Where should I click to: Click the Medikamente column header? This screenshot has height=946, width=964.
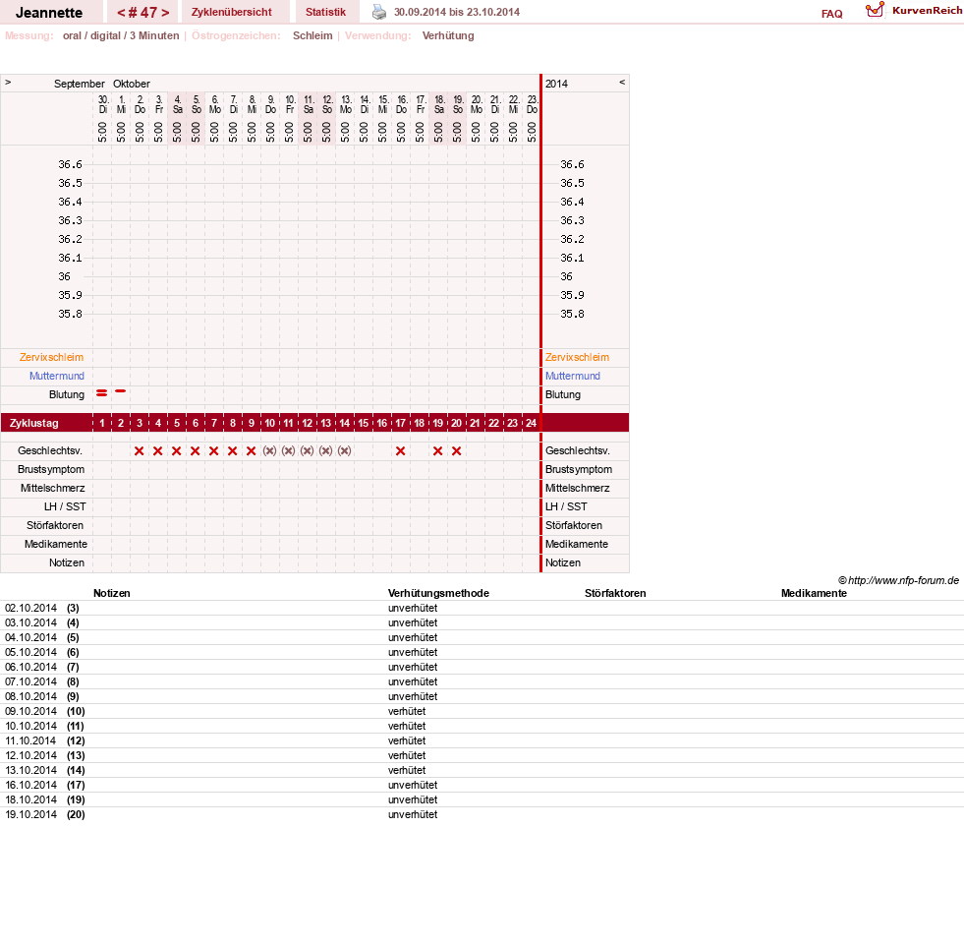tap(814, 593)
